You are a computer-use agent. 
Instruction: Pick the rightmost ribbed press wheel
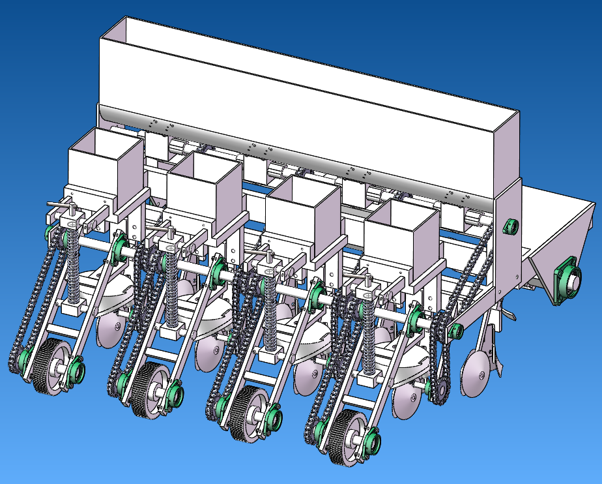(348, 437)
